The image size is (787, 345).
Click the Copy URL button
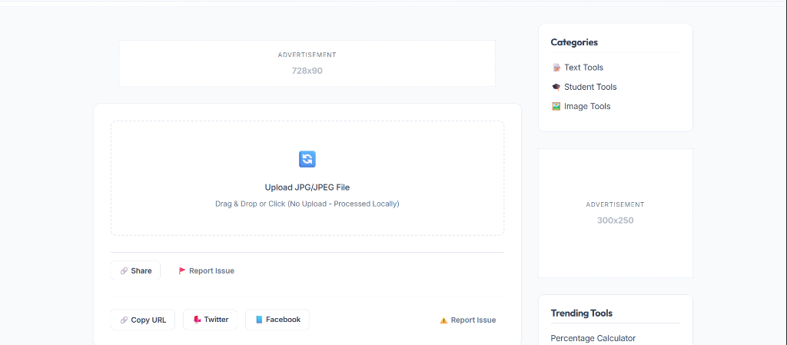point(142,320)
